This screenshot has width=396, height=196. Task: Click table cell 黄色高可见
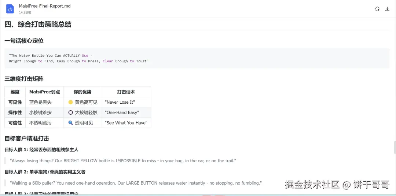82,102
